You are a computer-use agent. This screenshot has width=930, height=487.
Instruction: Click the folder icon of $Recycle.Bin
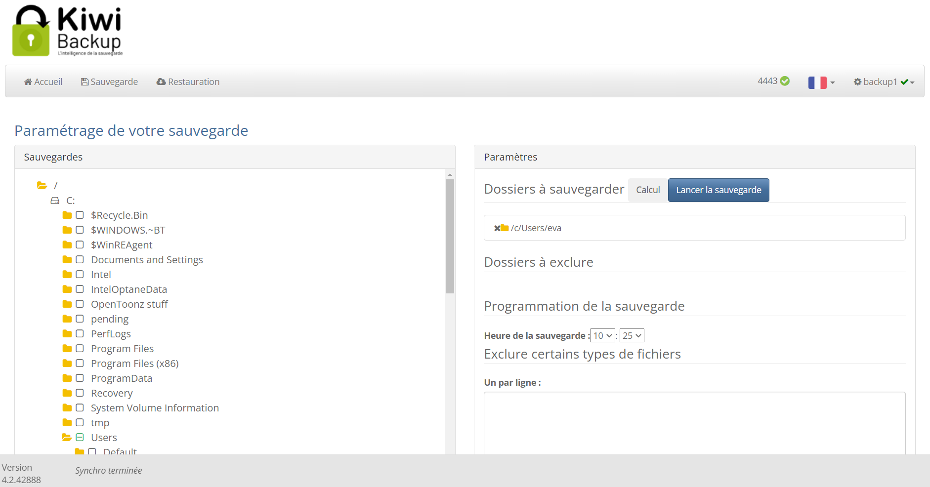(x=67, y=215)
